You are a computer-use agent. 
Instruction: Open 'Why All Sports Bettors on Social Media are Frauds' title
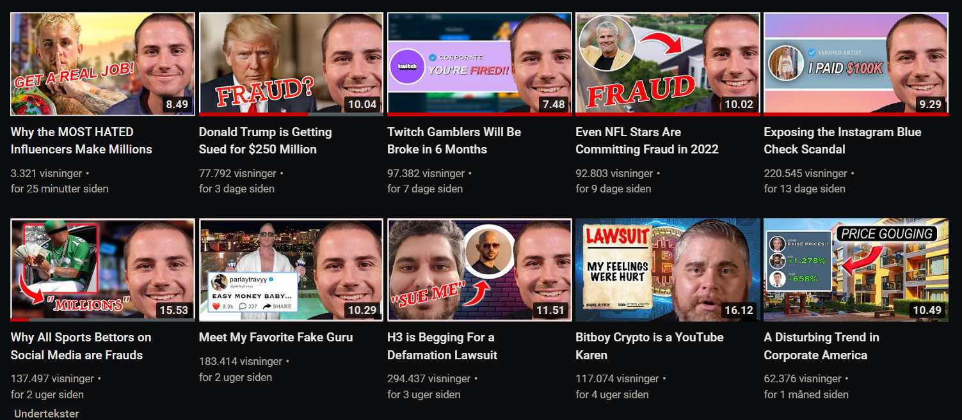pos(81,346)
